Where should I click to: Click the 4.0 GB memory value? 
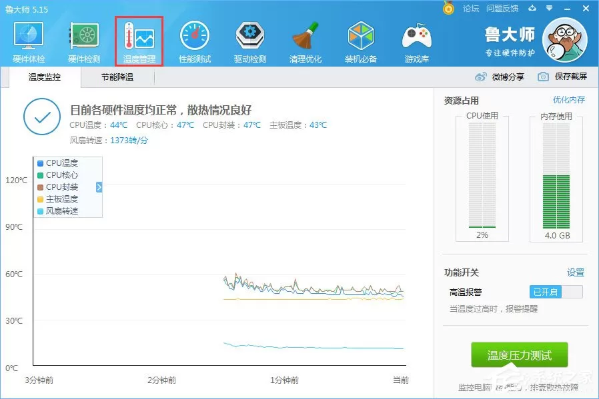point(558,236)
